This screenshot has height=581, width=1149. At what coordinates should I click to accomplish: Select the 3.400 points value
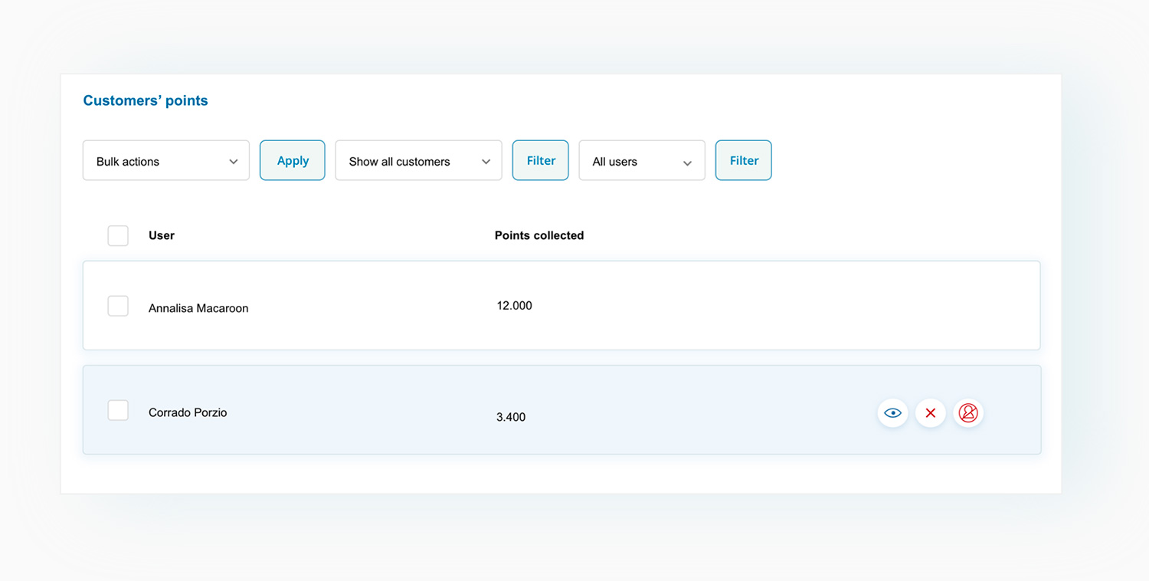[511, 417]
